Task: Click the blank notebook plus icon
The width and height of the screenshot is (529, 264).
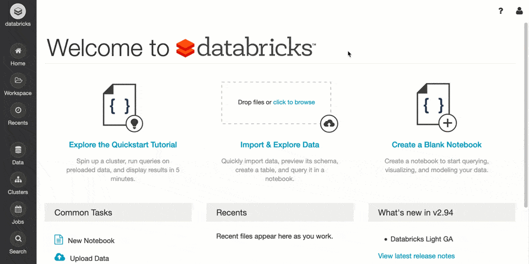Action: [x=447, y=123]
